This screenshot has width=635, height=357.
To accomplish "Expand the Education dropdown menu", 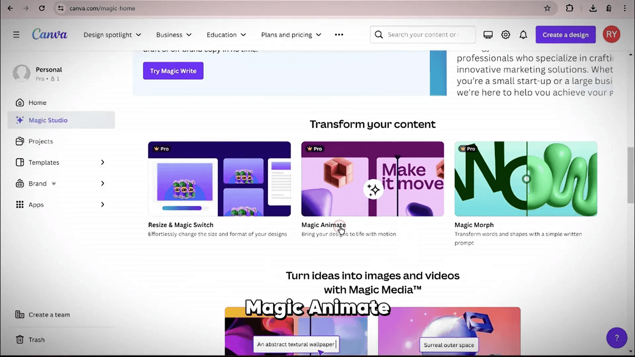I will [226, 35].
